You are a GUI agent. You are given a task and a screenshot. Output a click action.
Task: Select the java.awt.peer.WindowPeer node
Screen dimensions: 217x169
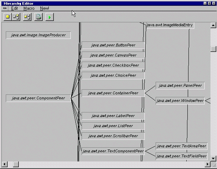click(x=180, y=101)
